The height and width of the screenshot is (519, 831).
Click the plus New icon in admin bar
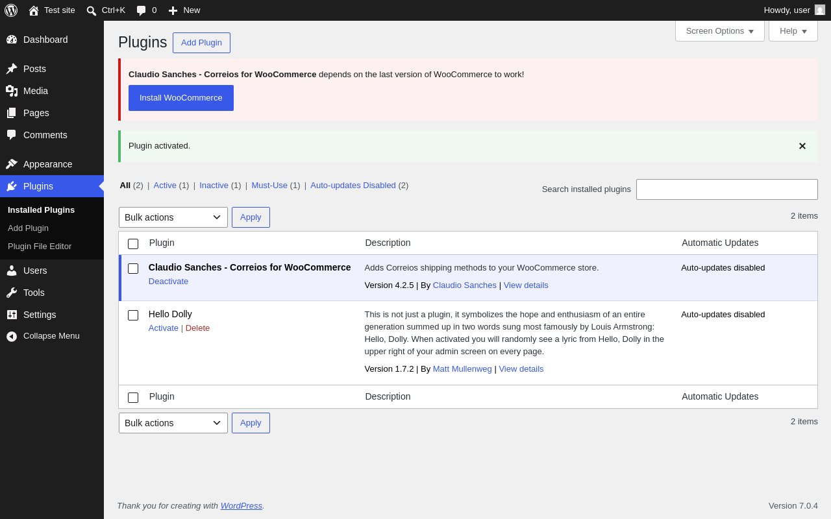[x=173, y=10]
